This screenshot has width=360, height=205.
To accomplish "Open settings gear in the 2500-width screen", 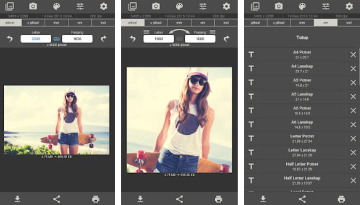I will (104, 6).
